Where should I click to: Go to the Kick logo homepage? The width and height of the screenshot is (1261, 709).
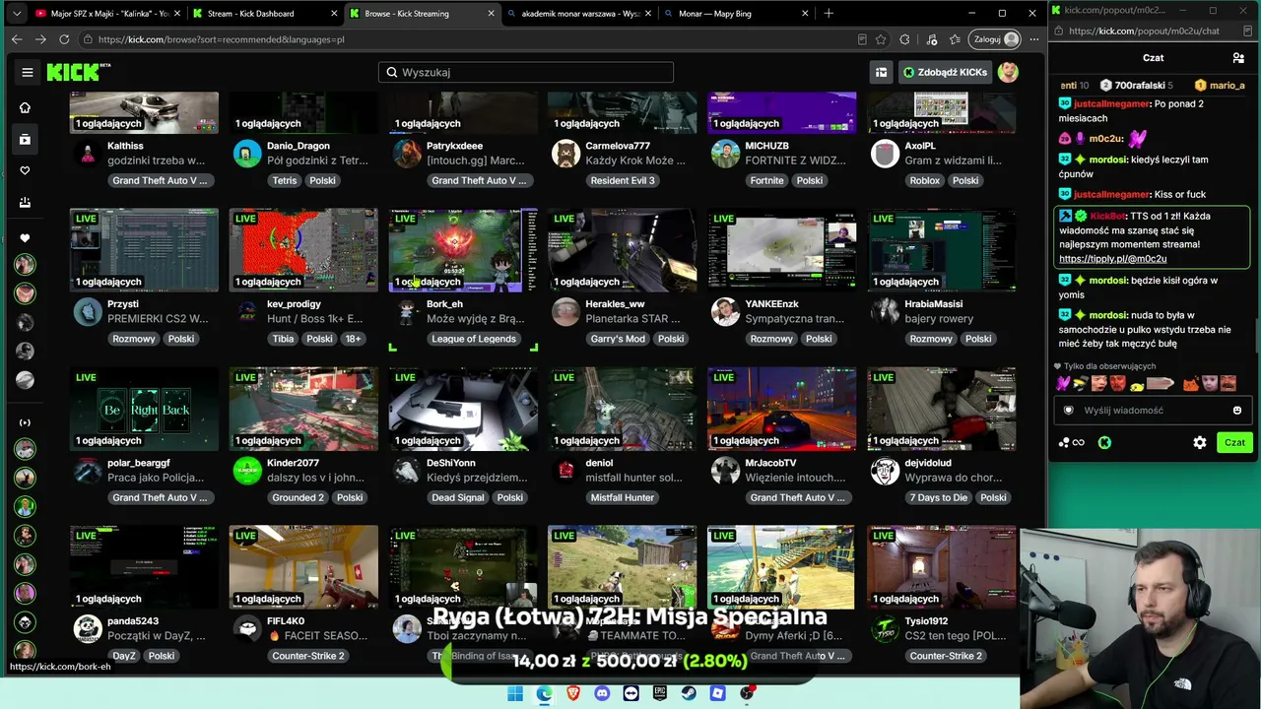point(79,72)
